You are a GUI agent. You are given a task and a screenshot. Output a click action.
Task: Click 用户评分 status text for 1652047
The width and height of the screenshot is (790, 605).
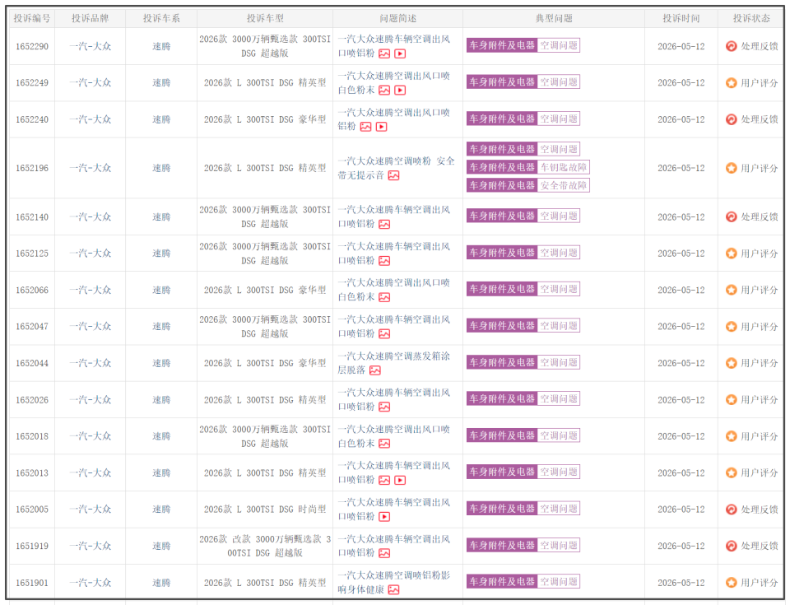760,326
